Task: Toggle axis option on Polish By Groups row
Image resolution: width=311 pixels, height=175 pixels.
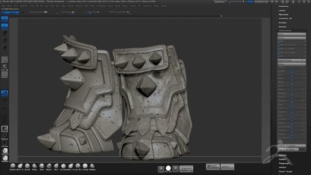Action: (x=305, y=49)
